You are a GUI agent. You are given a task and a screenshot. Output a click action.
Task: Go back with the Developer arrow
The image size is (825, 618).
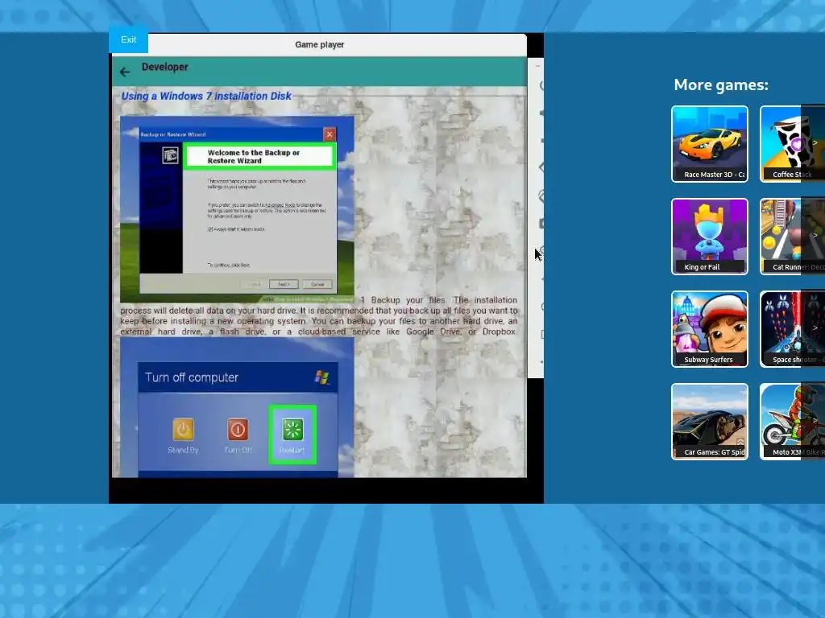click(125, 72)
